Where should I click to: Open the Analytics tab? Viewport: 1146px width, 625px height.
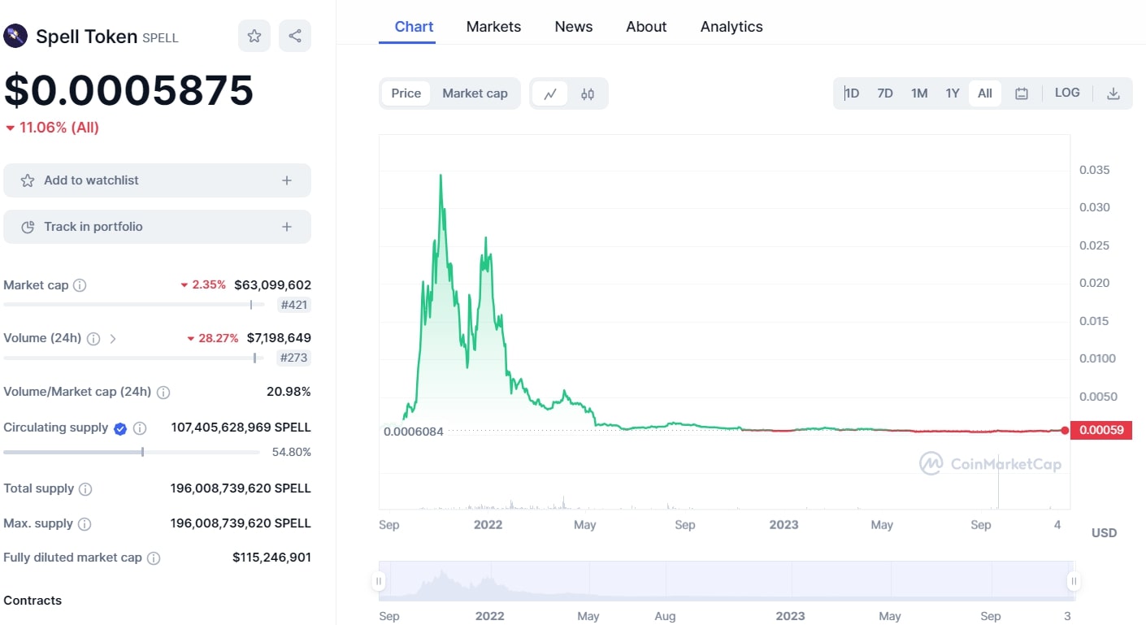[731, 27]
